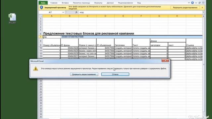Dismiss the yellow Protected View message bar
Screen dimensions: 212x119
pos(202,8)
